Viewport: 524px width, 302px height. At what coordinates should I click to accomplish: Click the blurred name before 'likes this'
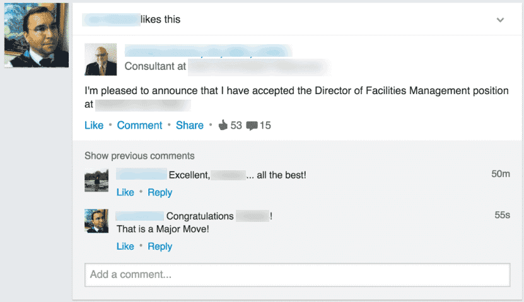click(111, 20)
